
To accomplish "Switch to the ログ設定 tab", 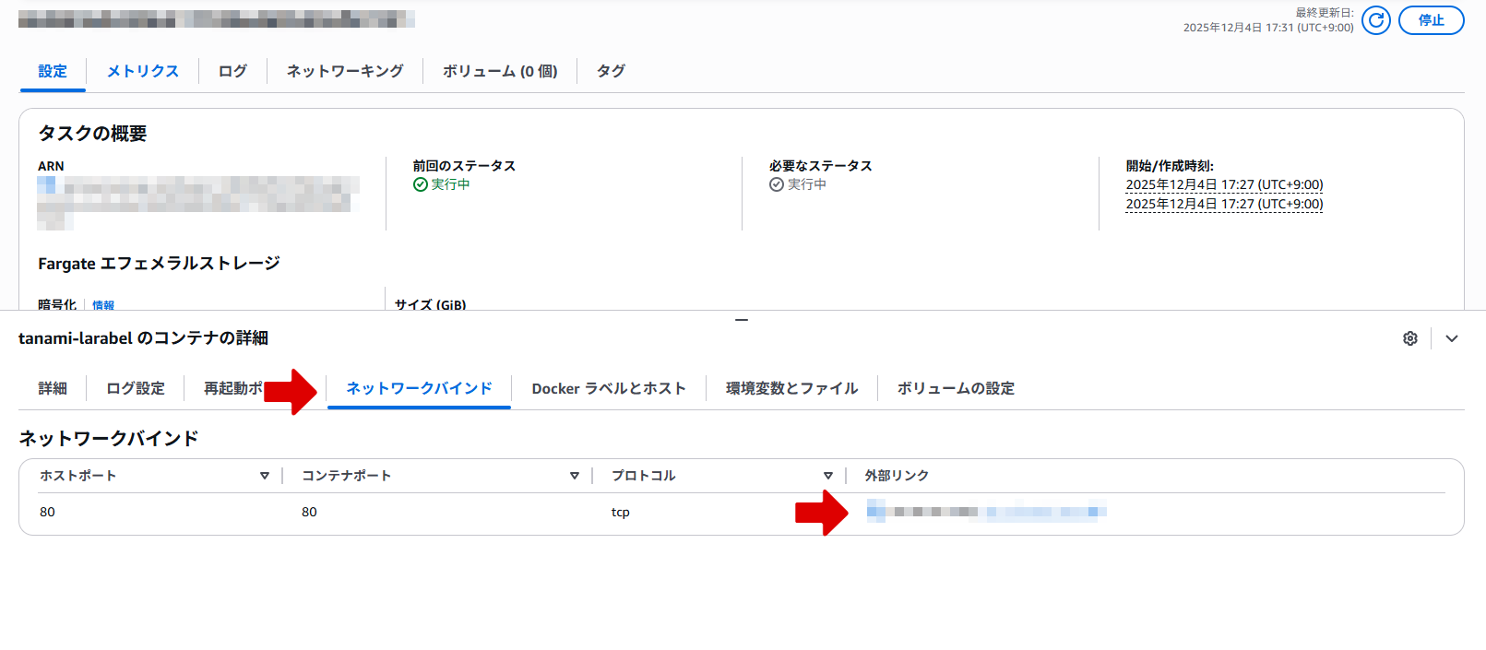I will (135, 388).
